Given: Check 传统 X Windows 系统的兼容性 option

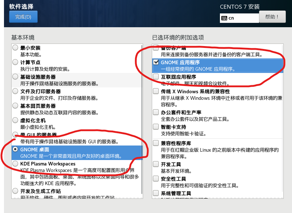Looking at the screenshot, I should (x=156, y=91).
